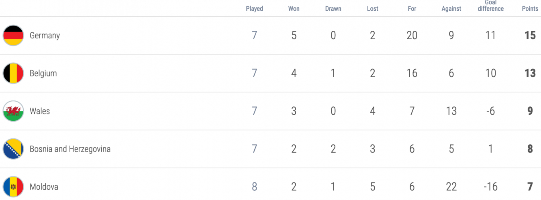The height and width of the screenshot is (200, 541).
Task: Sort by the Won column header
Action: 294,8
